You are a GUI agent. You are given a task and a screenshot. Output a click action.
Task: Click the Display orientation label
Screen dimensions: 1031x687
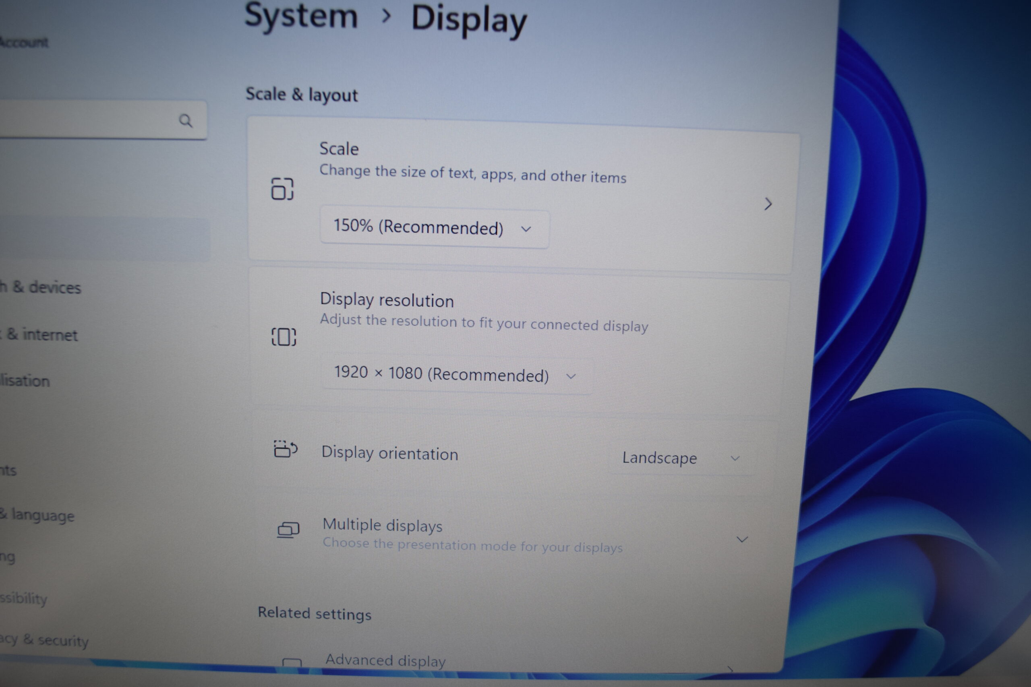tap(390, 454)
